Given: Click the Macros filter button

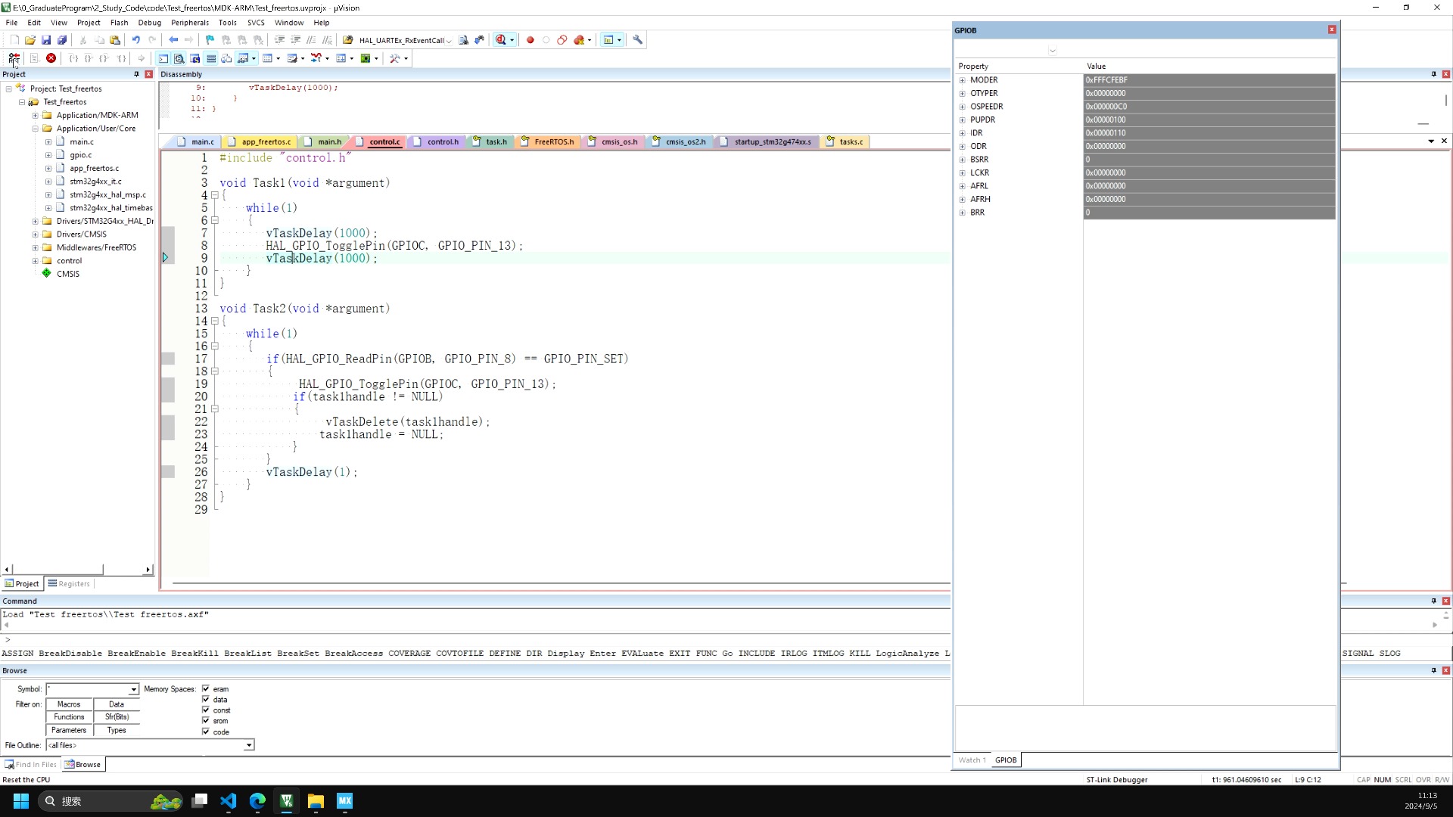Looking at the screenshot, I should pyautogui.click(x=69, y=704).
